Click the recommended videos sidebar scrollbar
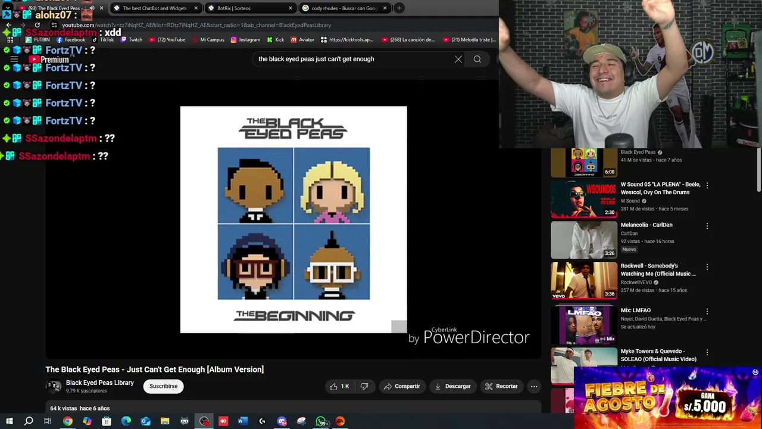 [x=759, y=170]
